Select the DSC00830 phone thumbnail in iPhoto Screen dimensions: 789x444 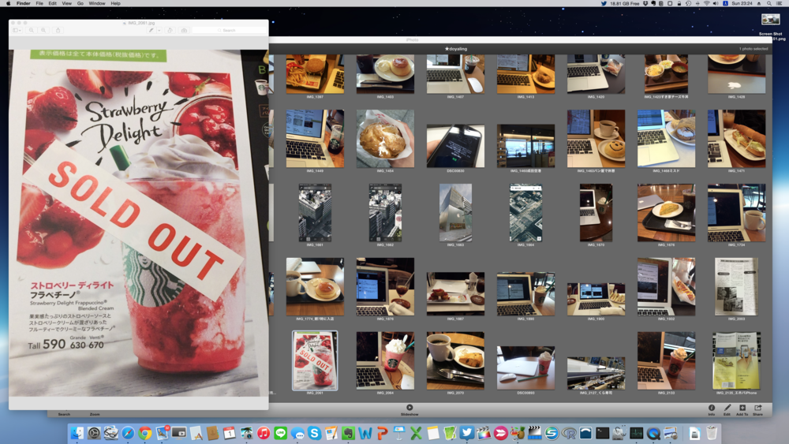click(x=455, y=147)
